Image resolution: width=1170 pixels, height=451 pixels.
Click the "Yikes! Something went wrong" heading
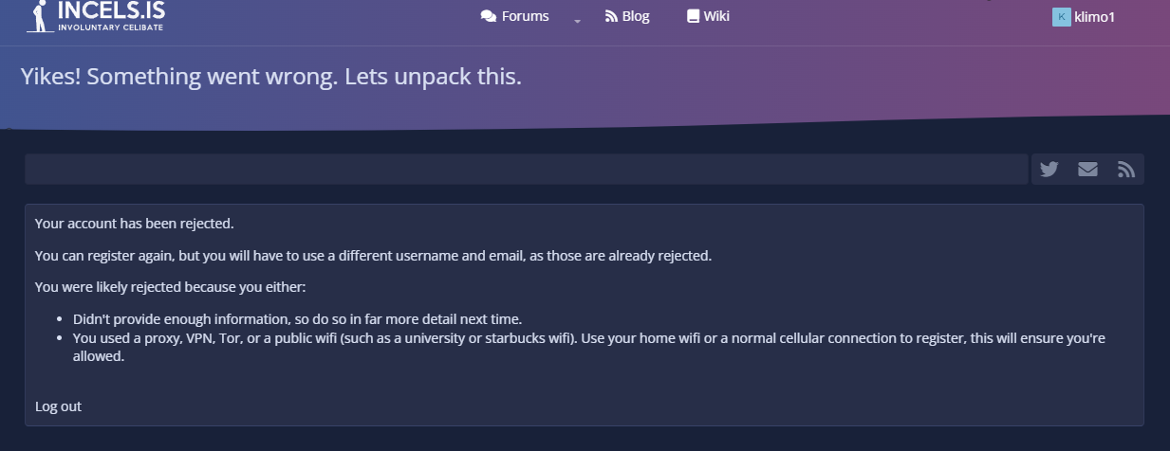pos(271,77)
